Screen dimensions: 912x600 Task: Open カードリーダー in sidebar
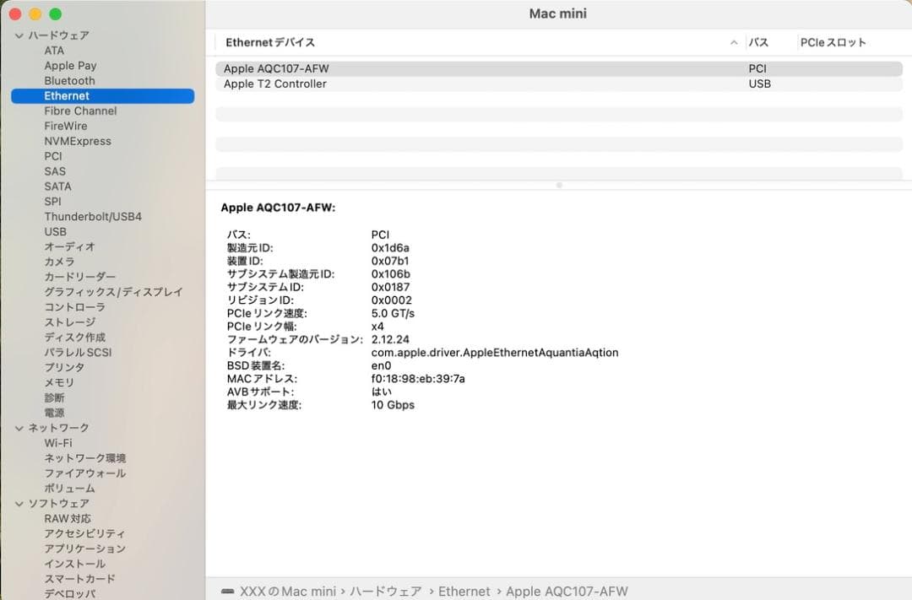coord(79,278)
